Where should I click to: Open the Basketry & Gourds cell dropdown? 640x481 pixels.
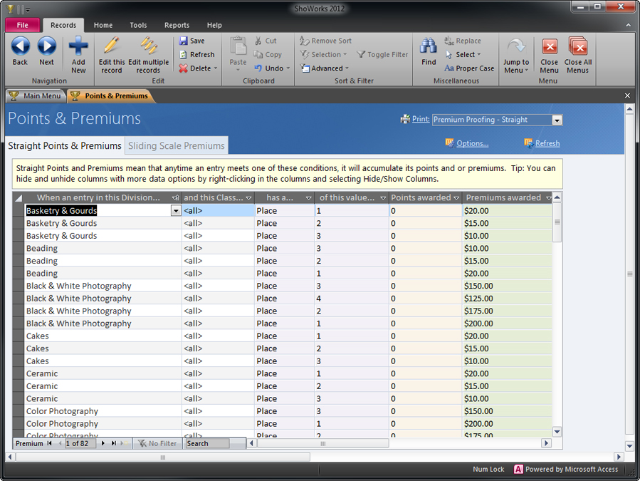[176, 211]
